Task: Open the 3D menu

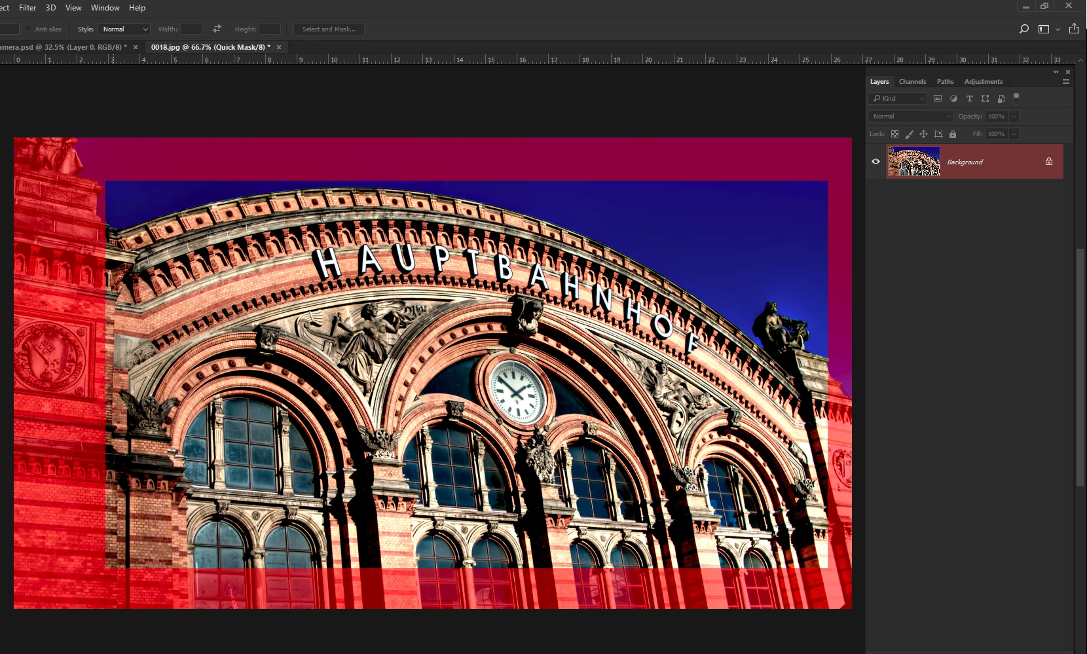Action: coord(50,8)
